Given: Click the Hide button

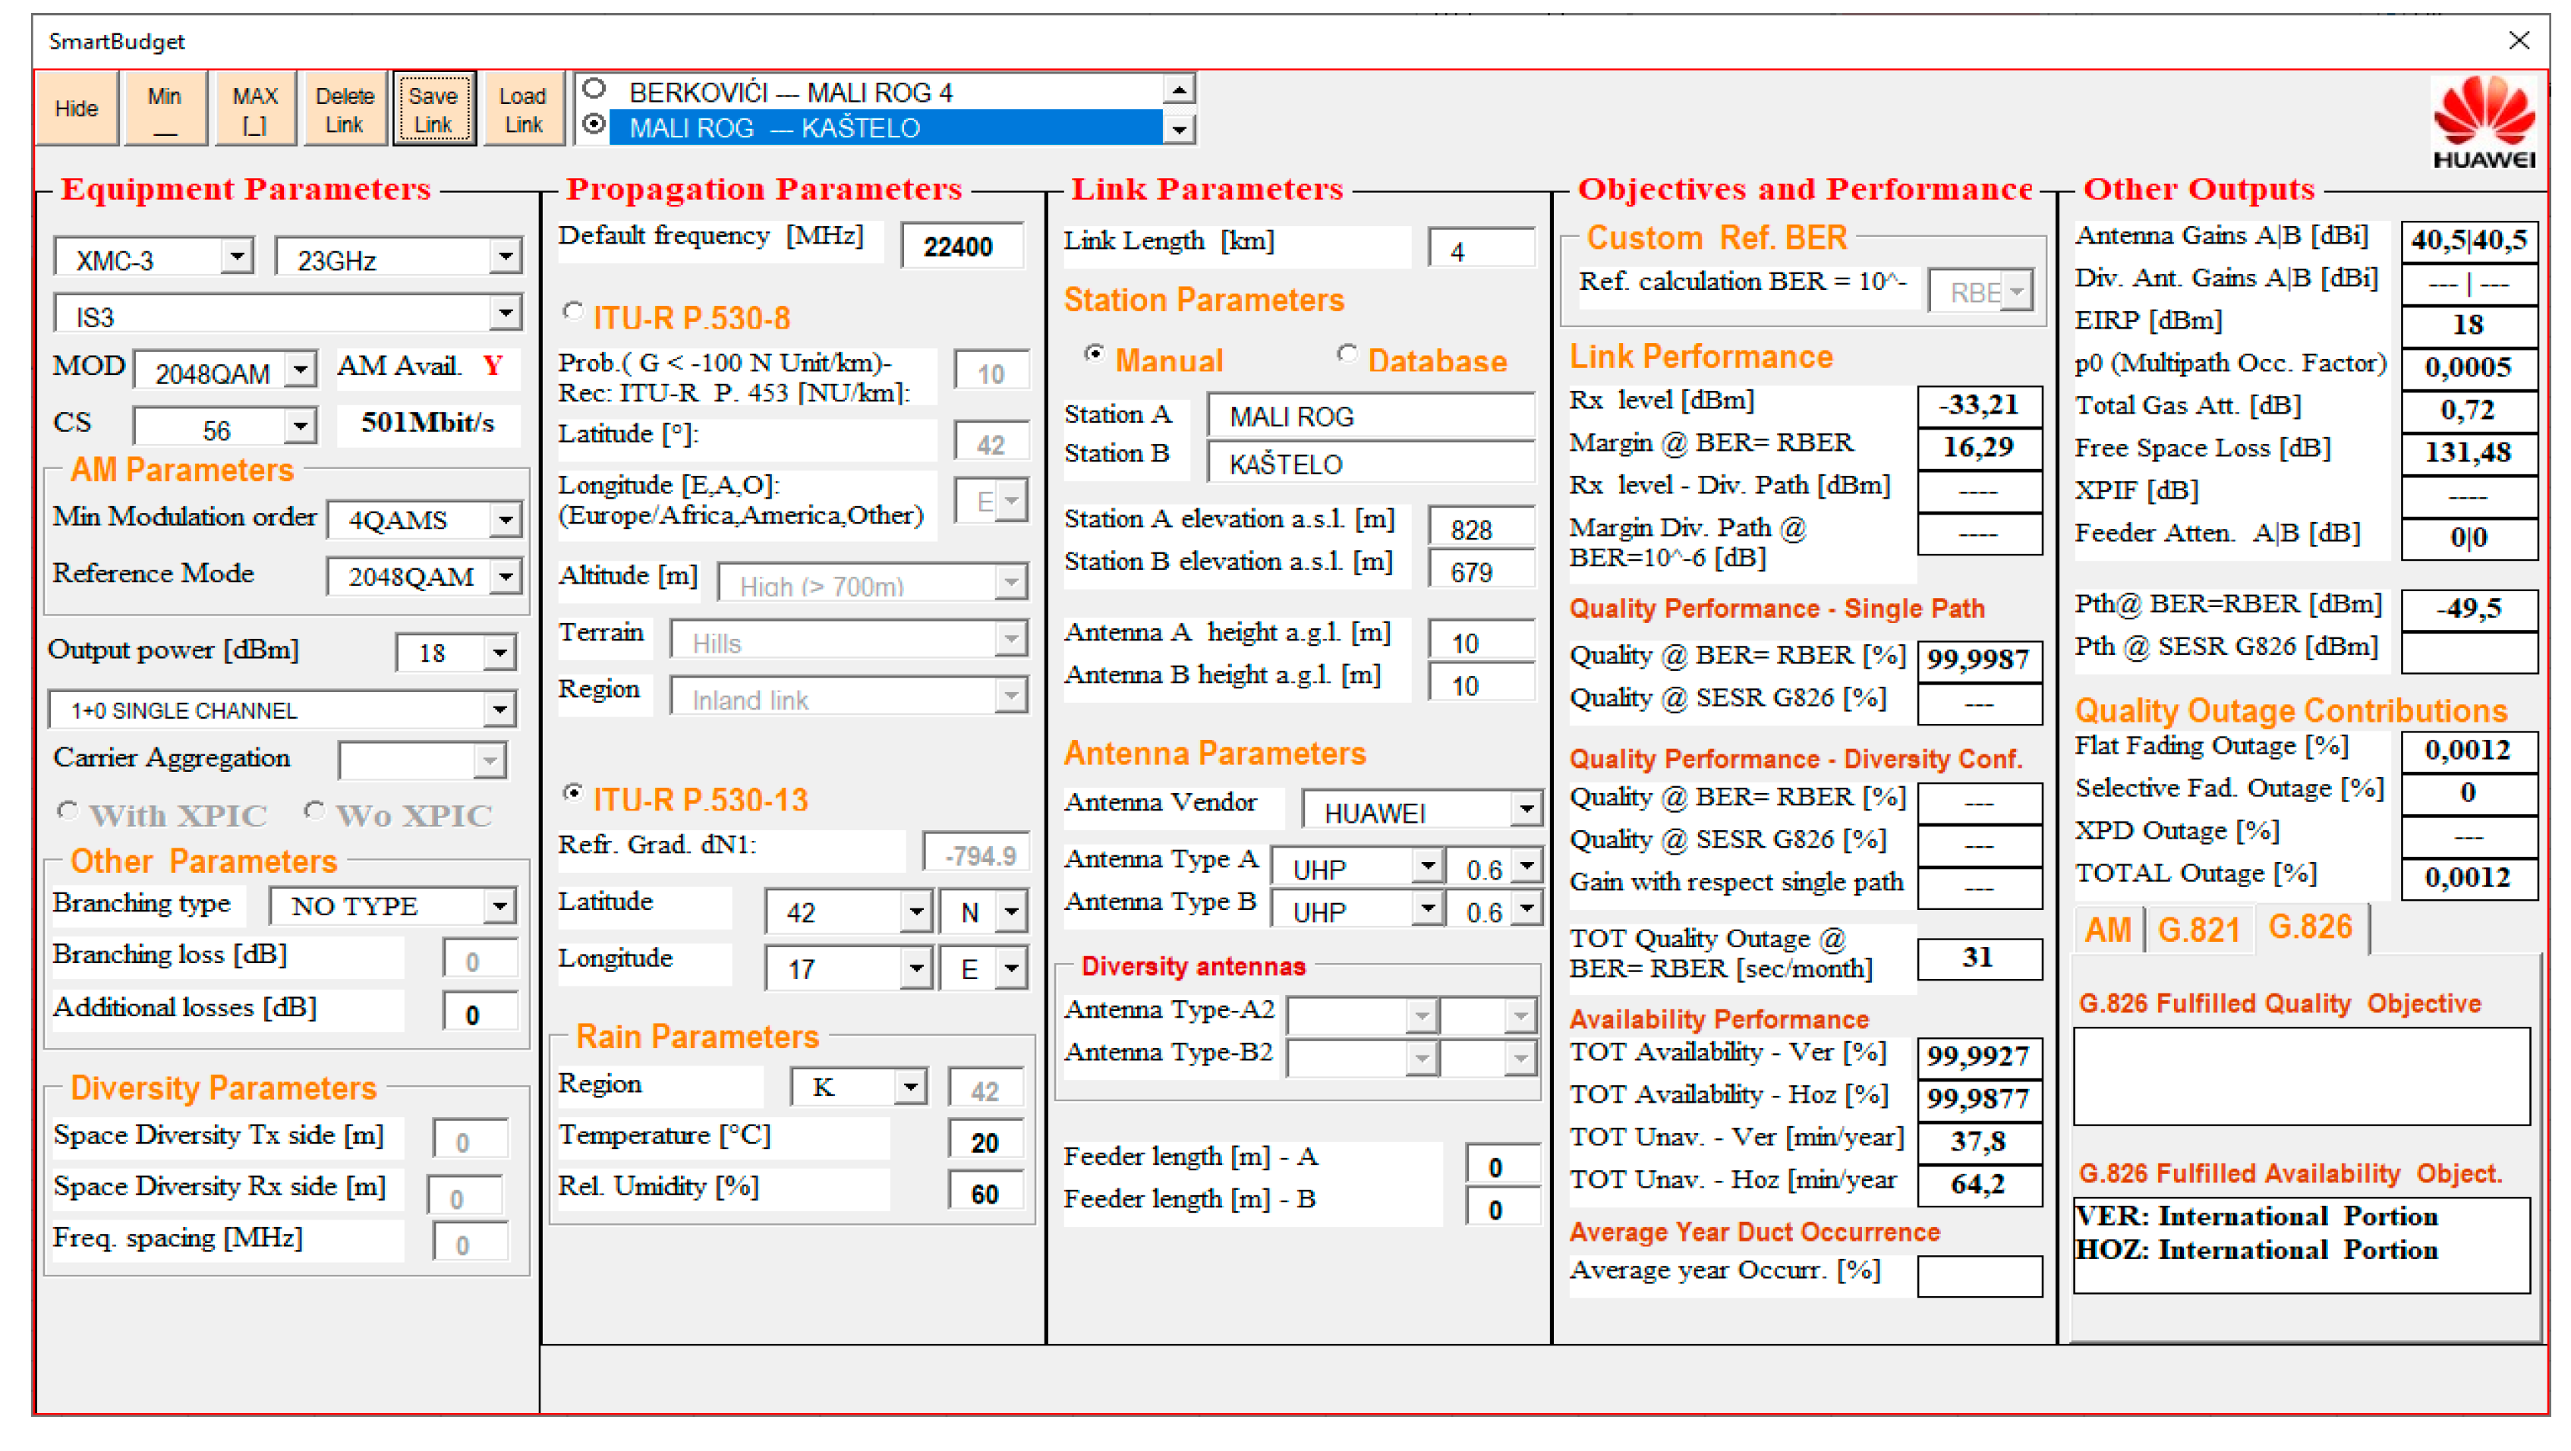Looking at the screenshot, I should (x=77, y=109).
